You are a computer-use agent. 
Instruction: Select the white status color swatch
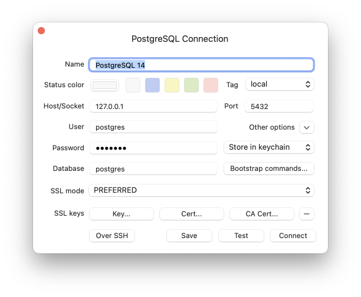[x=105, y=85]
